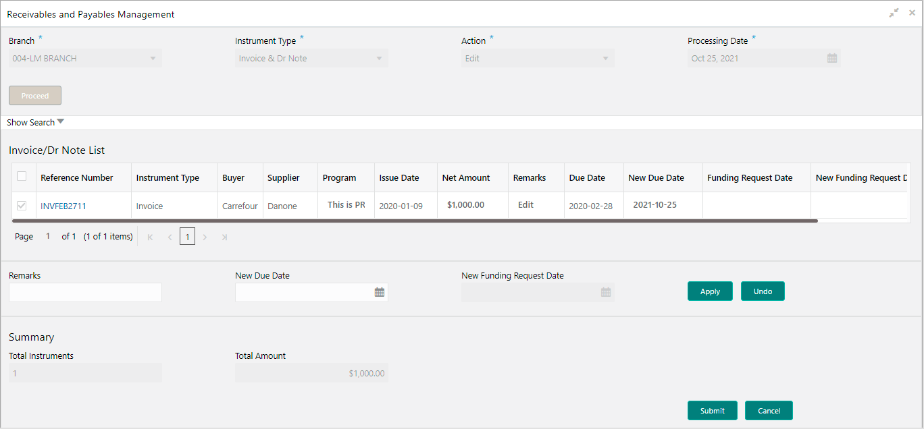Viewport: 924px width, 429px height.
Task: Click the horizontal scrollbar under the invoice table
Action: click(x=415, y=221)
